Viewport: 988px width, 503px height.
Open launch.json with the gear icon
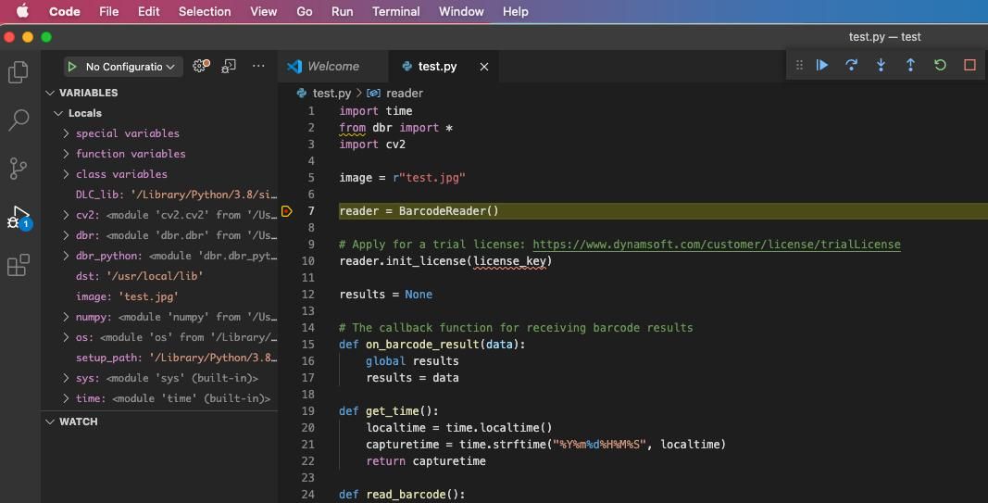click(200, 67)
